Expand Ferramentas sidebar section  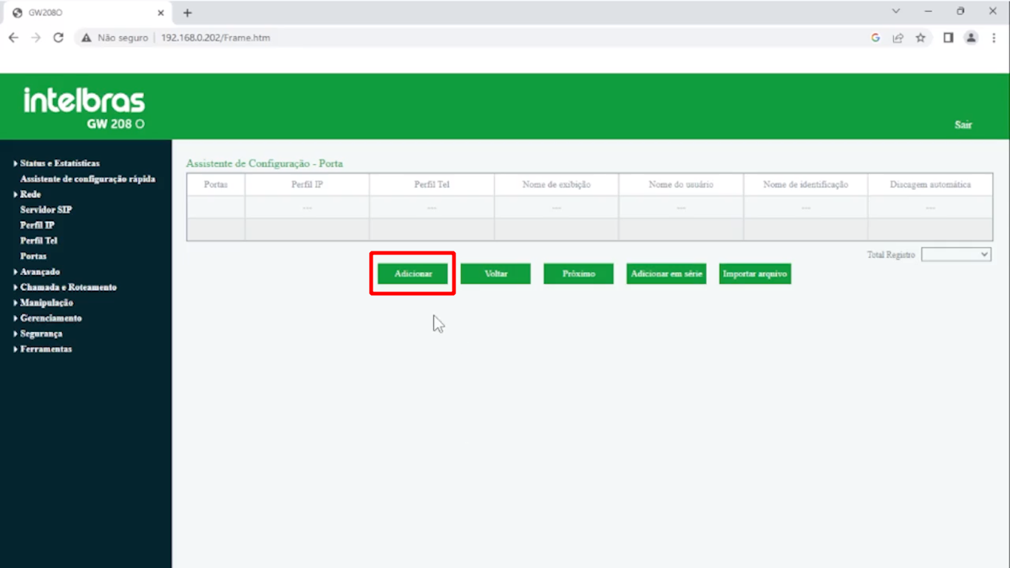tap(46, 350)
